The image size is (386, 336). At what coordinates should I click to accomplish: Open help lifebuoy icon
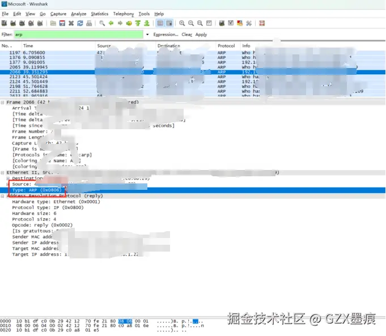pos(262,23)
